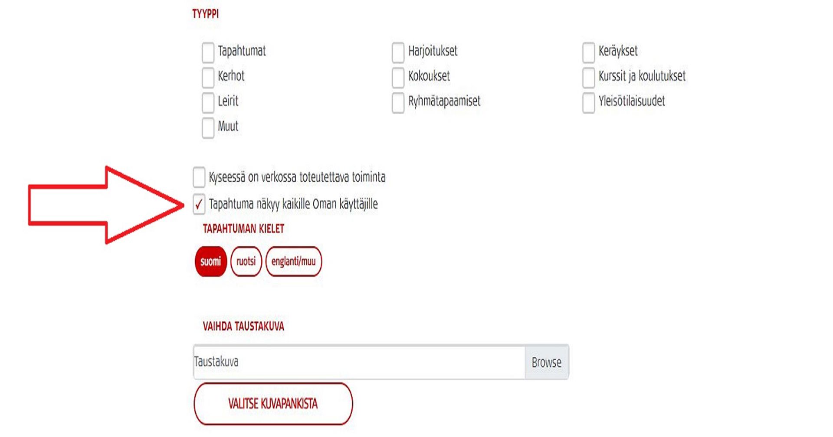Tick Kurssit ja koulutukset checkbox
Screen dimensions: 833x437
(588, 77)
